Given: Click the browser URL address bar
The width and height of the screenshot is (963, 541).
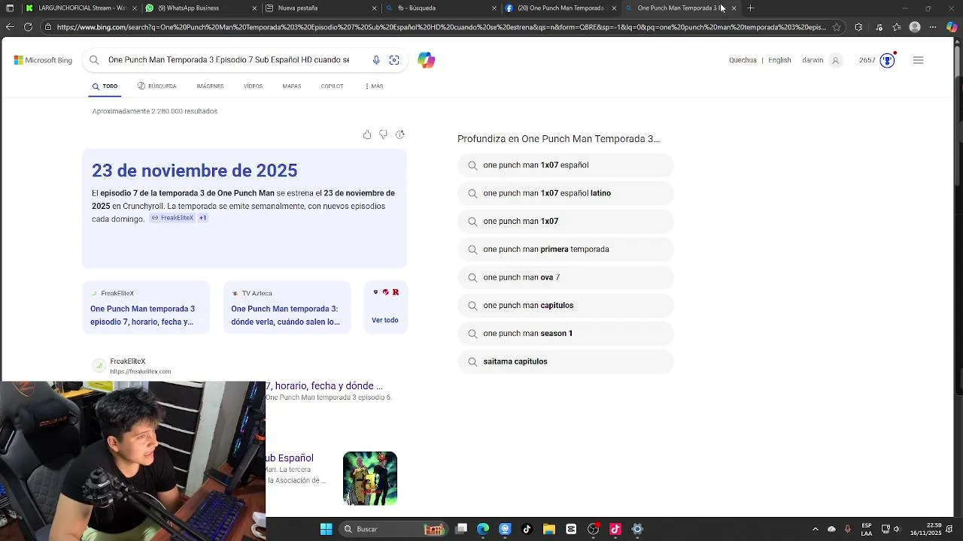Looking at the screenshot, I should [x=440, y=27].
